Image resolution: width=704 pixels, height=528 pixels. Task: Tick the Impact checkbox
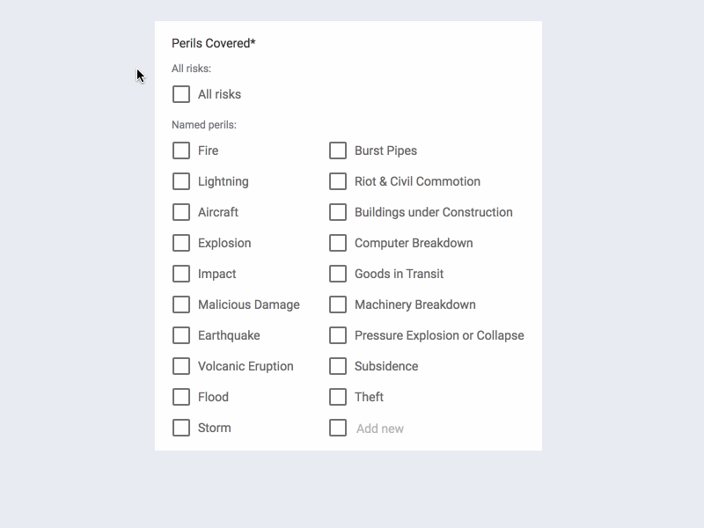[181, 274]
